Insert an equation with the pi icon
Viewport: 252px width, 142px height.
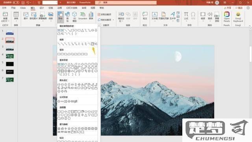tap(186, 16)
